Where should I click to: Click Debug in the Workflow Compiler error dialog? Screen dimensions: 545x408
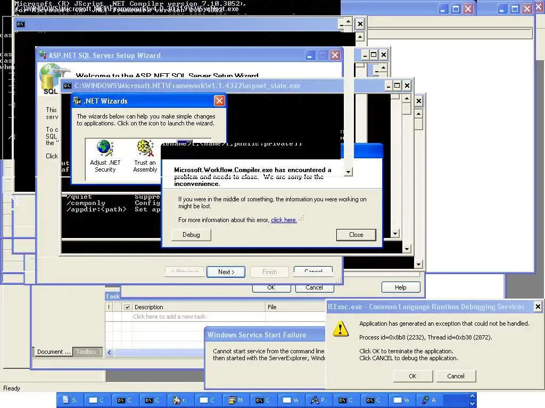tap(191, 235)
